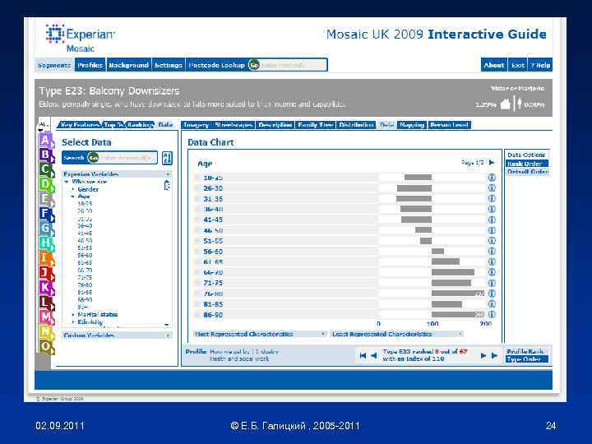
Task: Open the Segments tab
Action: pos(54,65)
